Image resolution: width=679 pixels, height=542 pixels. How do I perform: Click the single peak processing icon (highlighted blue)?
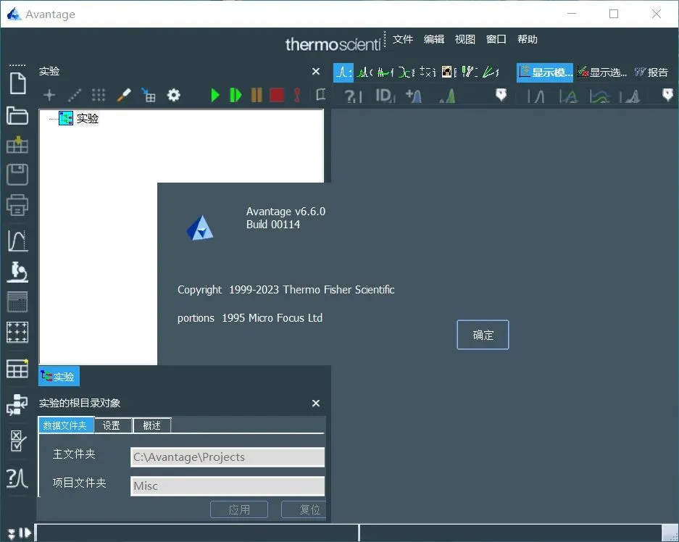coord(343,72)
